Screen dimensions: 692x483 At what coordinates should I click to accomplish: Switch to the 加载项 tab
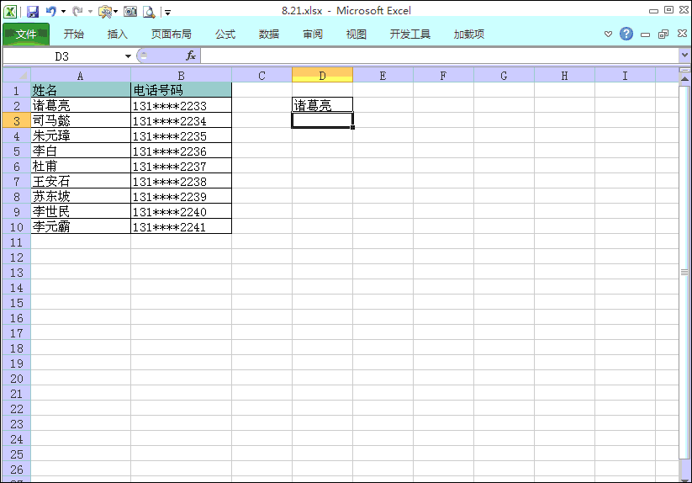[x=469, y=34]
